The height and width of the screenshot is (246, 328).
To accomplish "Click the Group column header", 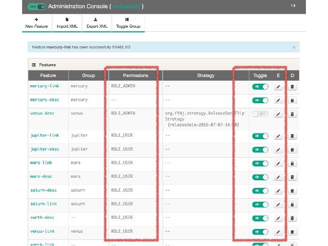I will [88, 75].
